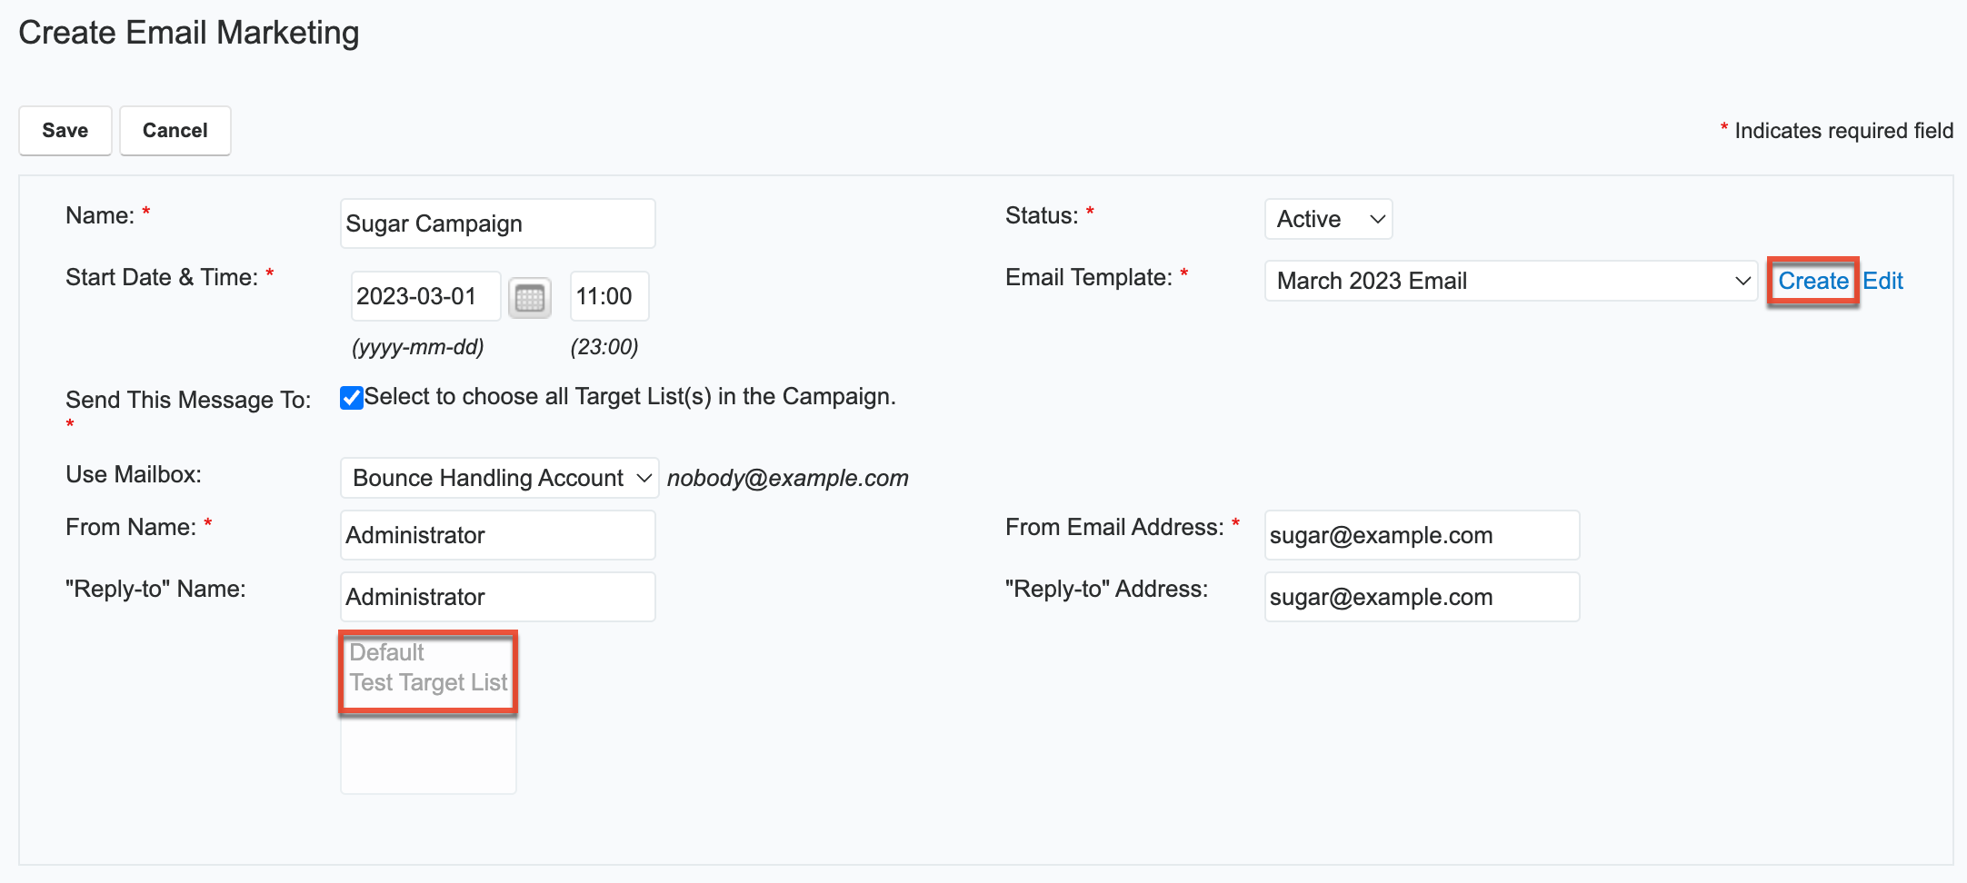The image size is (1967, 883).
Task: Open the Status dropdown
Action: (x=1328, y=218)
